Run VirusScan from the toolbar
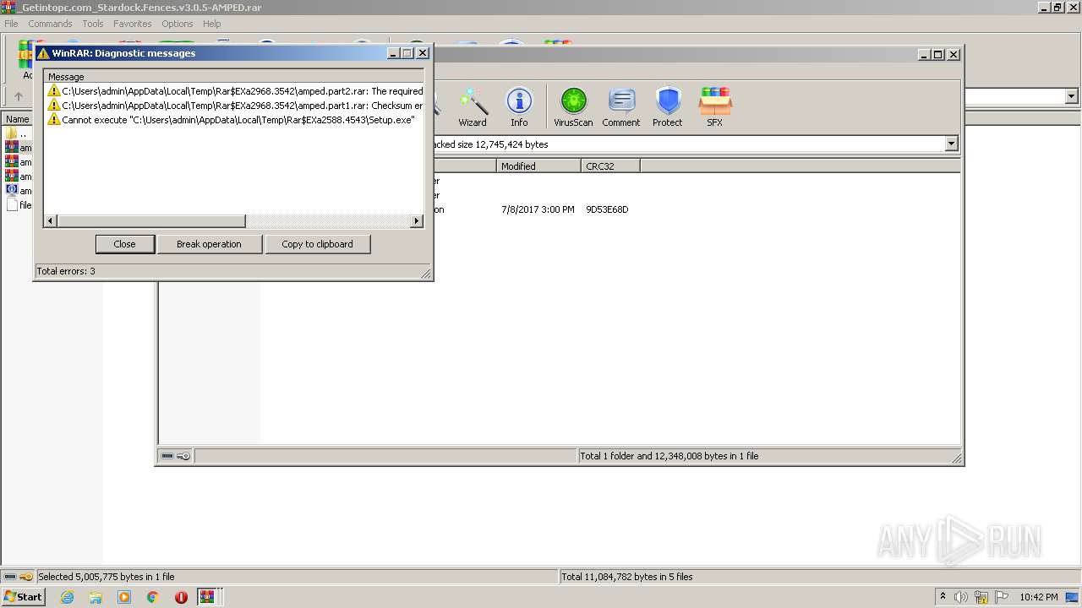Viewport: 1082px width, 608px height. coord(573,107)
